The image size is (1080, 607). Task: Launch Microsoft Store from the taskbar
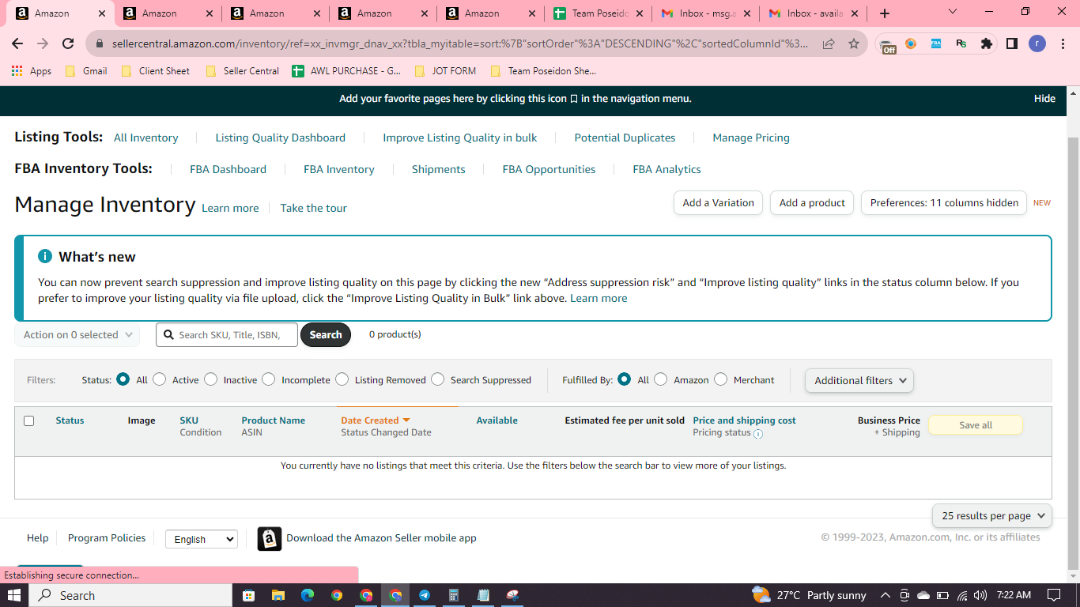click(248, 595)
